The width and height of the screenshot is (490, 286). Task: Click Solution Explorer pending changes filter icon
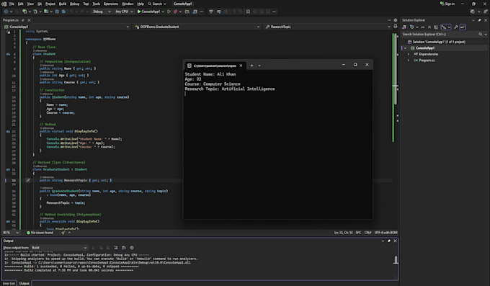412,27
